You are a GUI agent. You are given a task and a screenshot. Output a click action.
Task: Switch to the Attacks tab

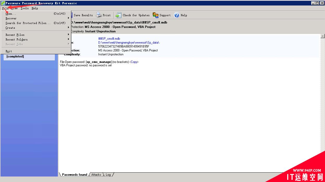(96, 175)
